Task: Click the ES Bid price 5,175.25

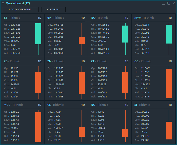Action: [15, 49]
